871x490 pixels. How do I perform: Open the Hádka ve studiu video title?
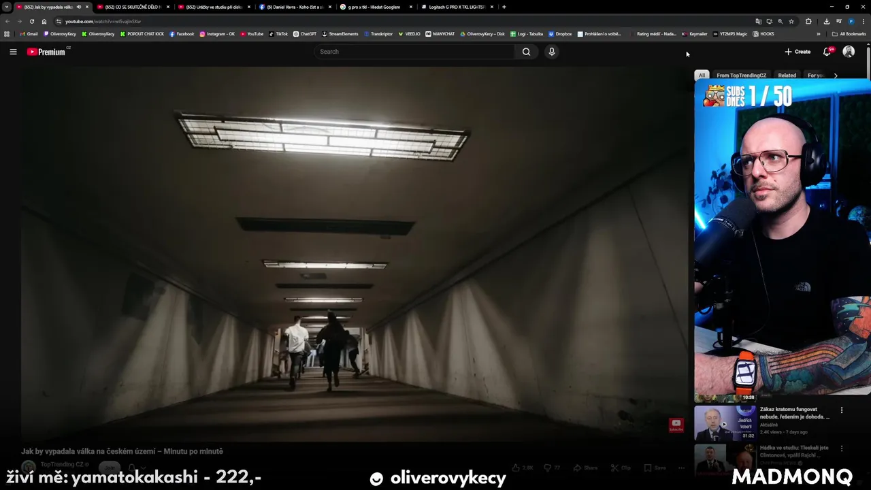click(x=794, y=452)
